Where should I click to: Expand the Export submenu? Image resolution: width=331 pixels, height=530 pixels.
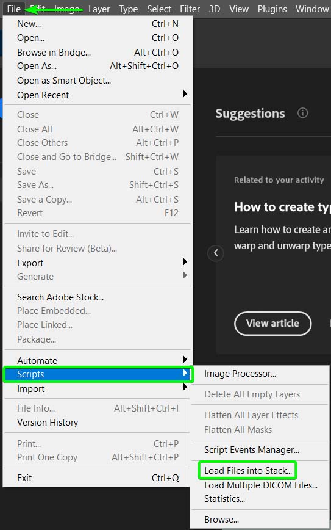[98, 263]
